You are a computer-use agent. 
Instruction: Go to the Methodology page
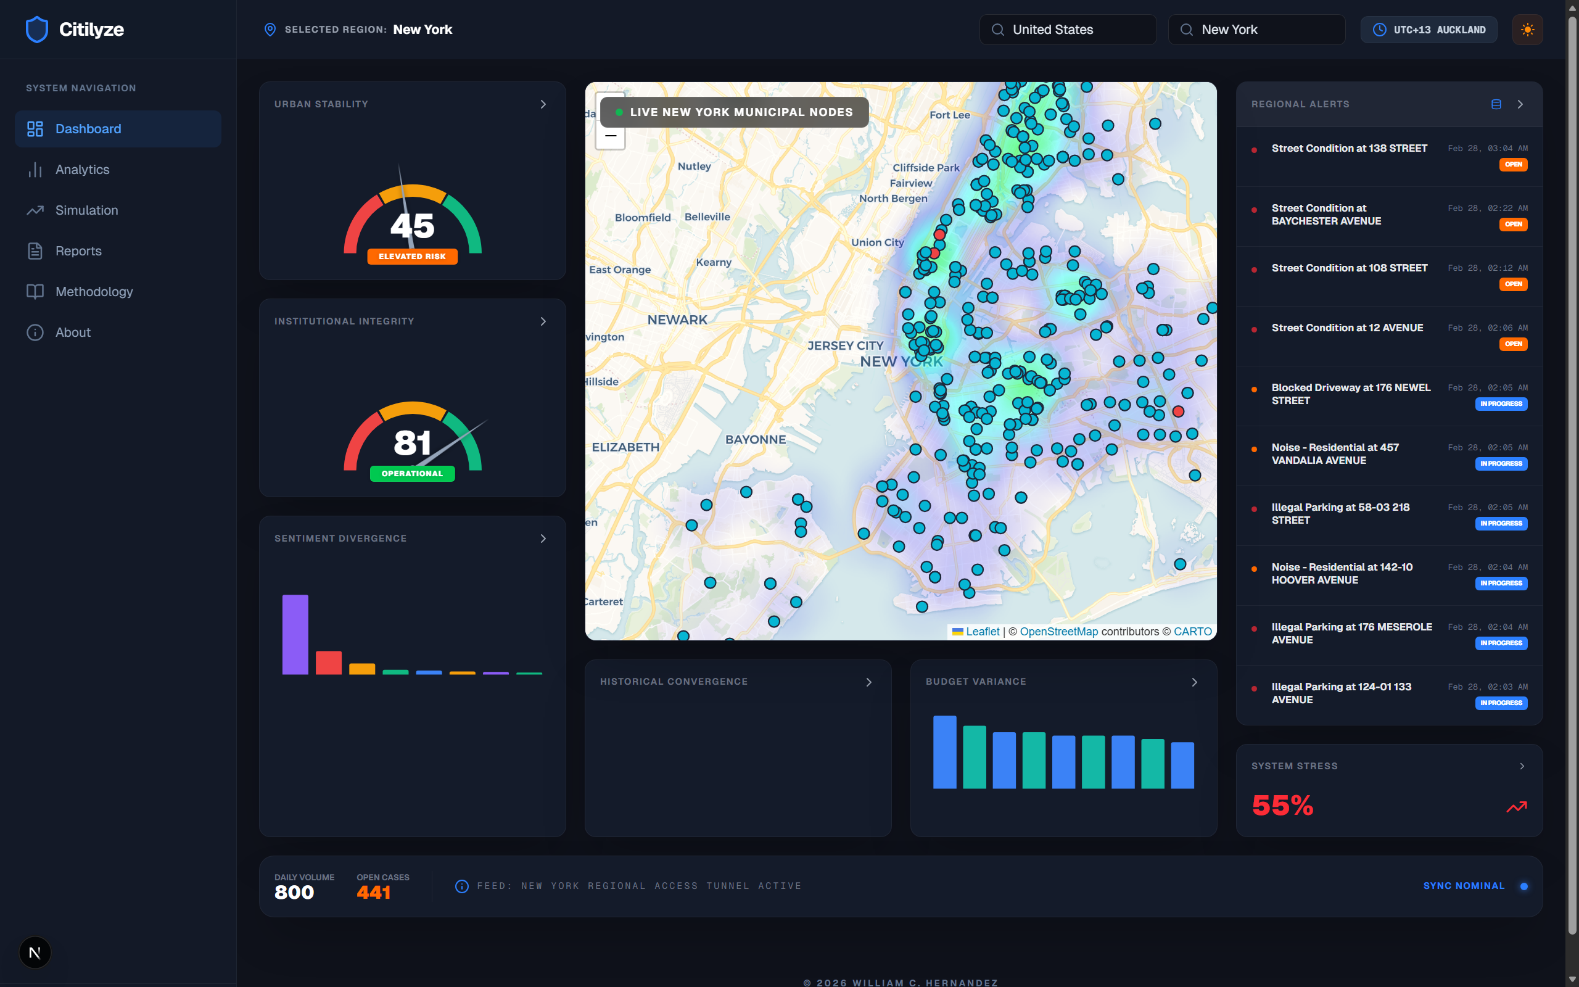(x=94, y=292)
